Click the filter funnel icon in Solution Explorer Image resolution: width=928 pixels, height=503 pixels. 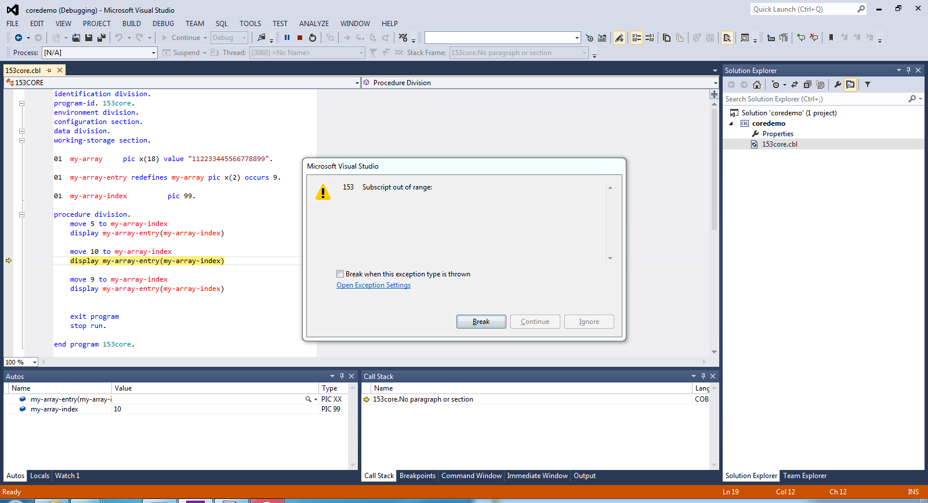(x=868, y=85)
